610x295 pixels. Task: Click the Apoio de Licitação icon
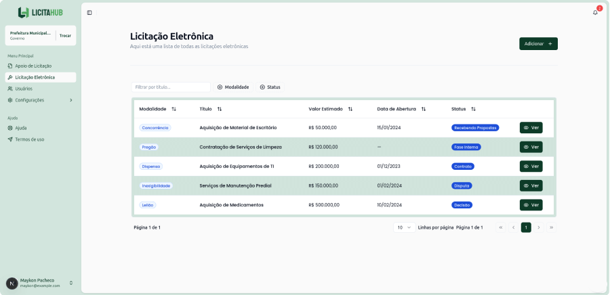point(10,66)
